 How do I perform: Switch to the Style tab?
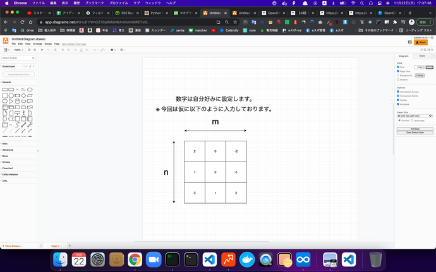(x=422, y=56)
